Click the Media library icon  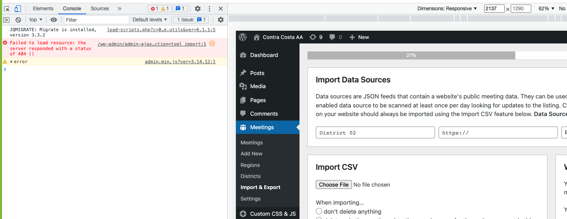tap(243, 86)
